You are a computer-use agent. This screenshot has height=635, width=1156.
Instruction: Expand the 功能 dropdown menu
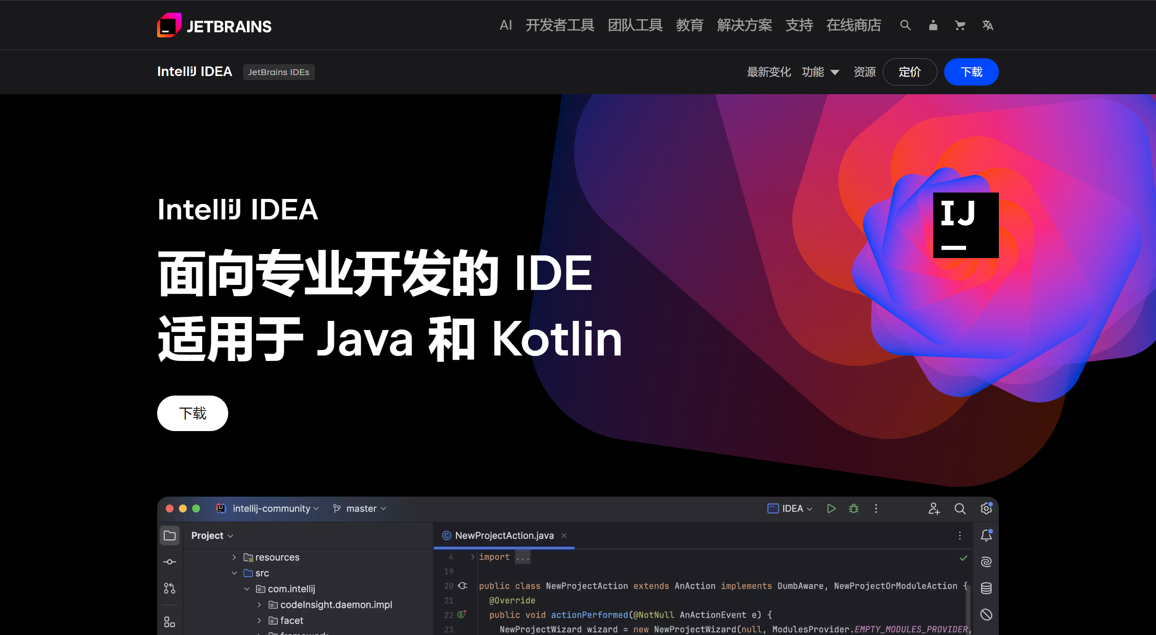click(x=820, y=72)
